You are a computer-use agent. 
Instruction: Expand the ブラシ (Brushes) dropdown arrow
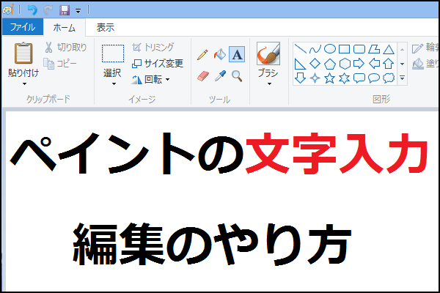[x=268, y=84]
